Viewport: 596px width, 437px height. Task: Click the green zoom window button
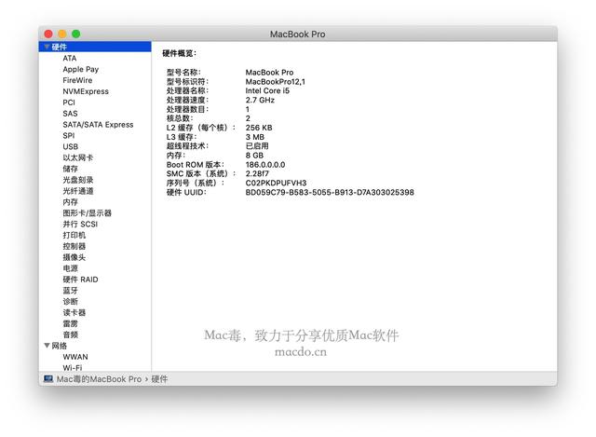pyautogui.click(x=76, y=34)
